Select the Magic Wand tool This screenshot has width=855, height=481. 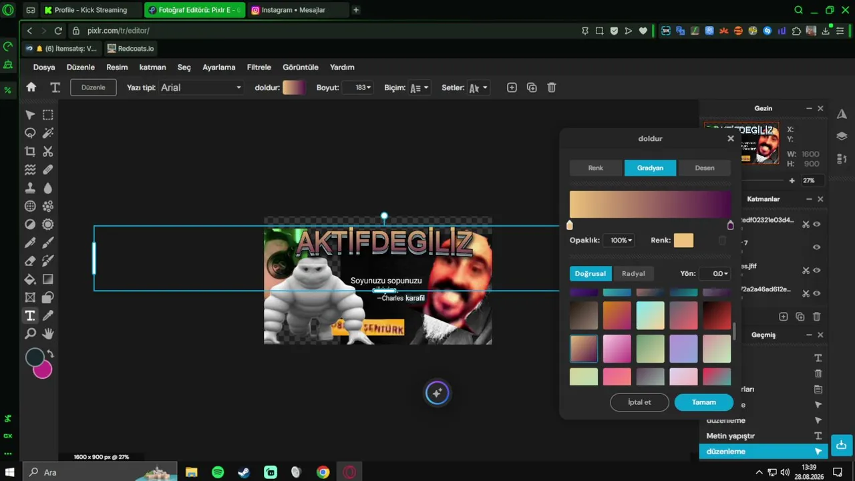[48, 133]
